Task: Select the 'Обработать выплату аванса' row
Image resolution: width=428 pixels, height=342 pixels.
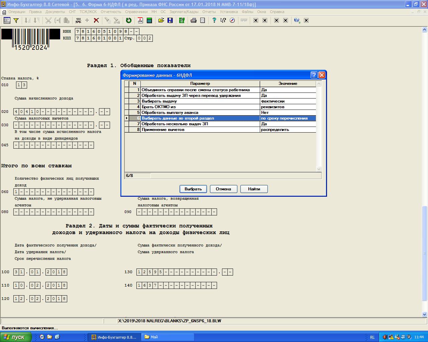Action: click(x=220, y=113)
